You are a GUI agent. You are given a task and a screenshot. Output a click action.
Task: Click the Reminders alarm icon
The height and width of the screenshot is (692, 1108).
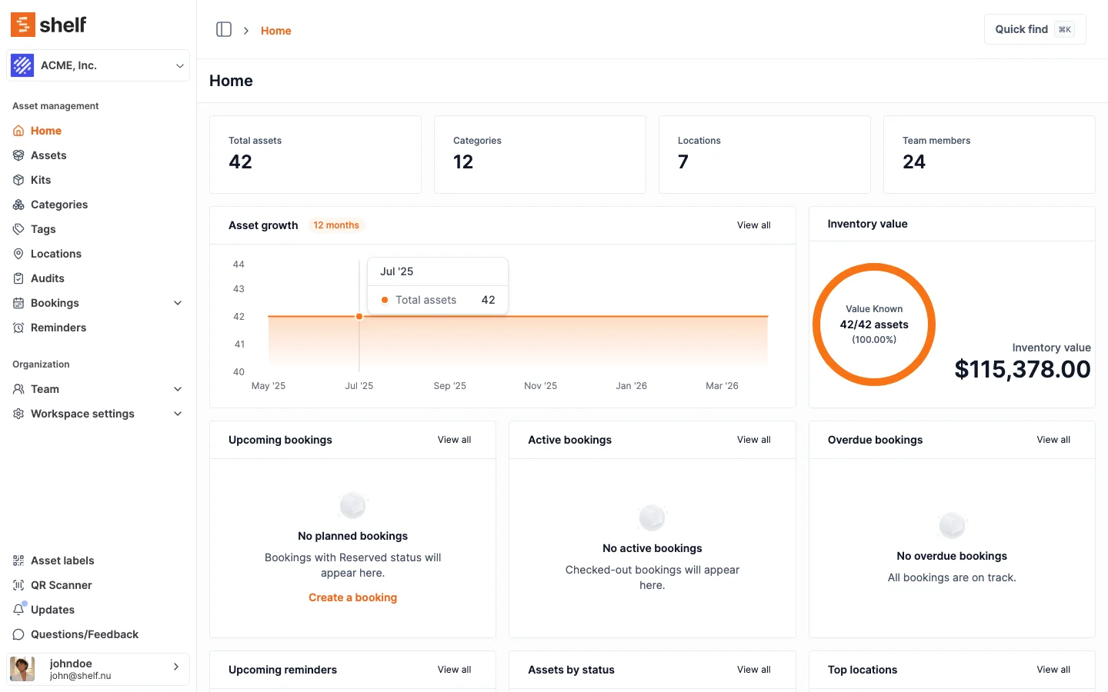(18, 328)
